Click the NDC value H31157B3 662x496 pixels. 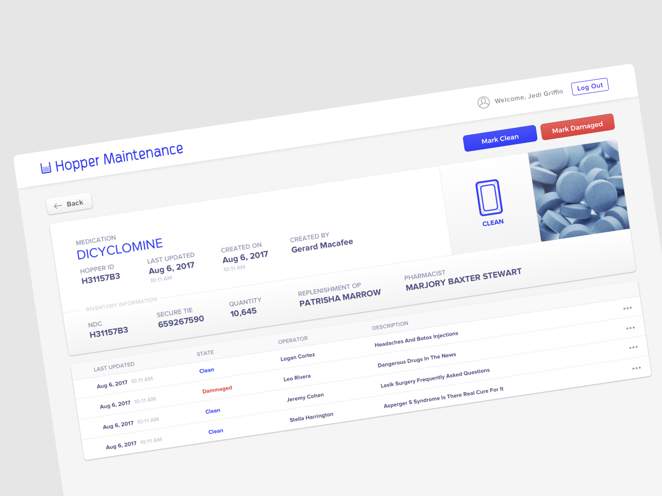[x=109, y=332]
